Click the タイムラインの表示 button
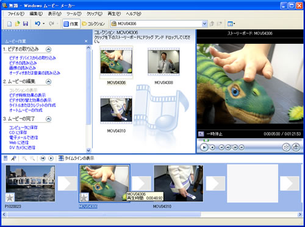This screenshot has height=227, width=305. click(76, 158)
